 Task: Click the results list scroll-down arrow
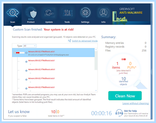click(x=96, y=91)
